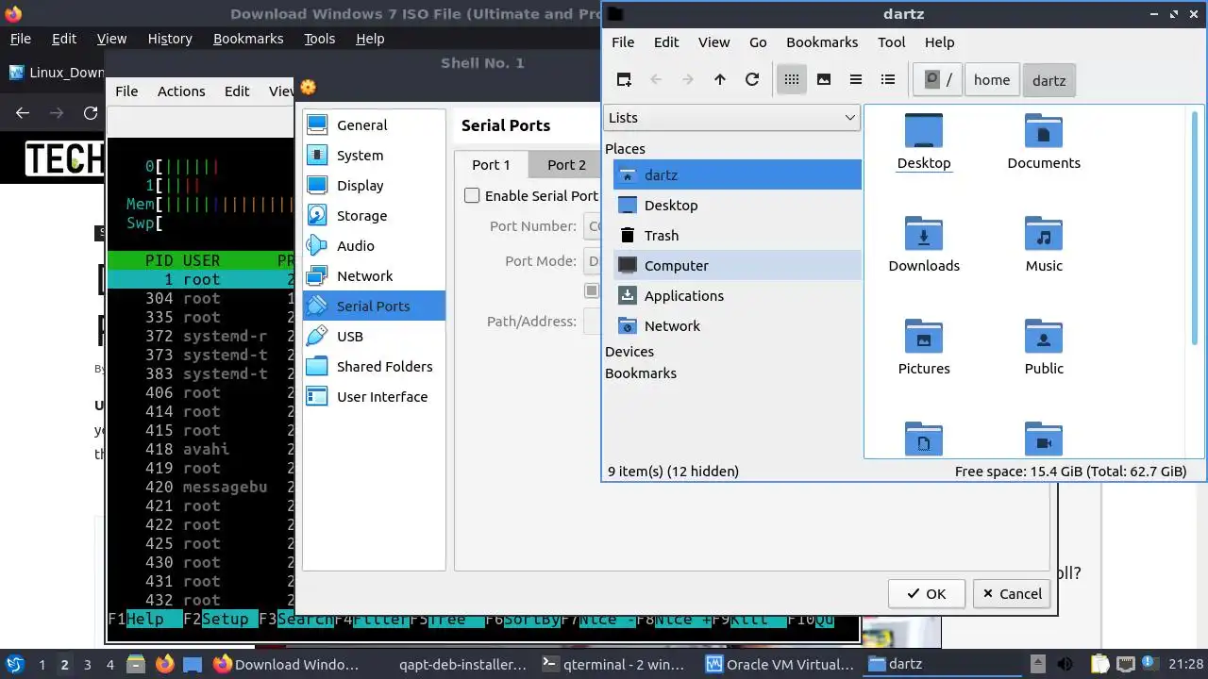Select User Interface settings category
Viewport: 1208px width, 679px height.
(374, 396)
